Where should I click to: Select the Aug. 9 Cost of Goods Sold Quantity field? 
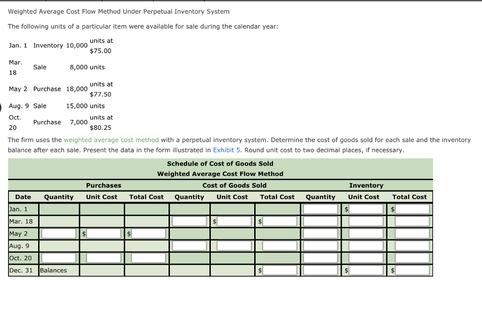[x=190, y=245]
